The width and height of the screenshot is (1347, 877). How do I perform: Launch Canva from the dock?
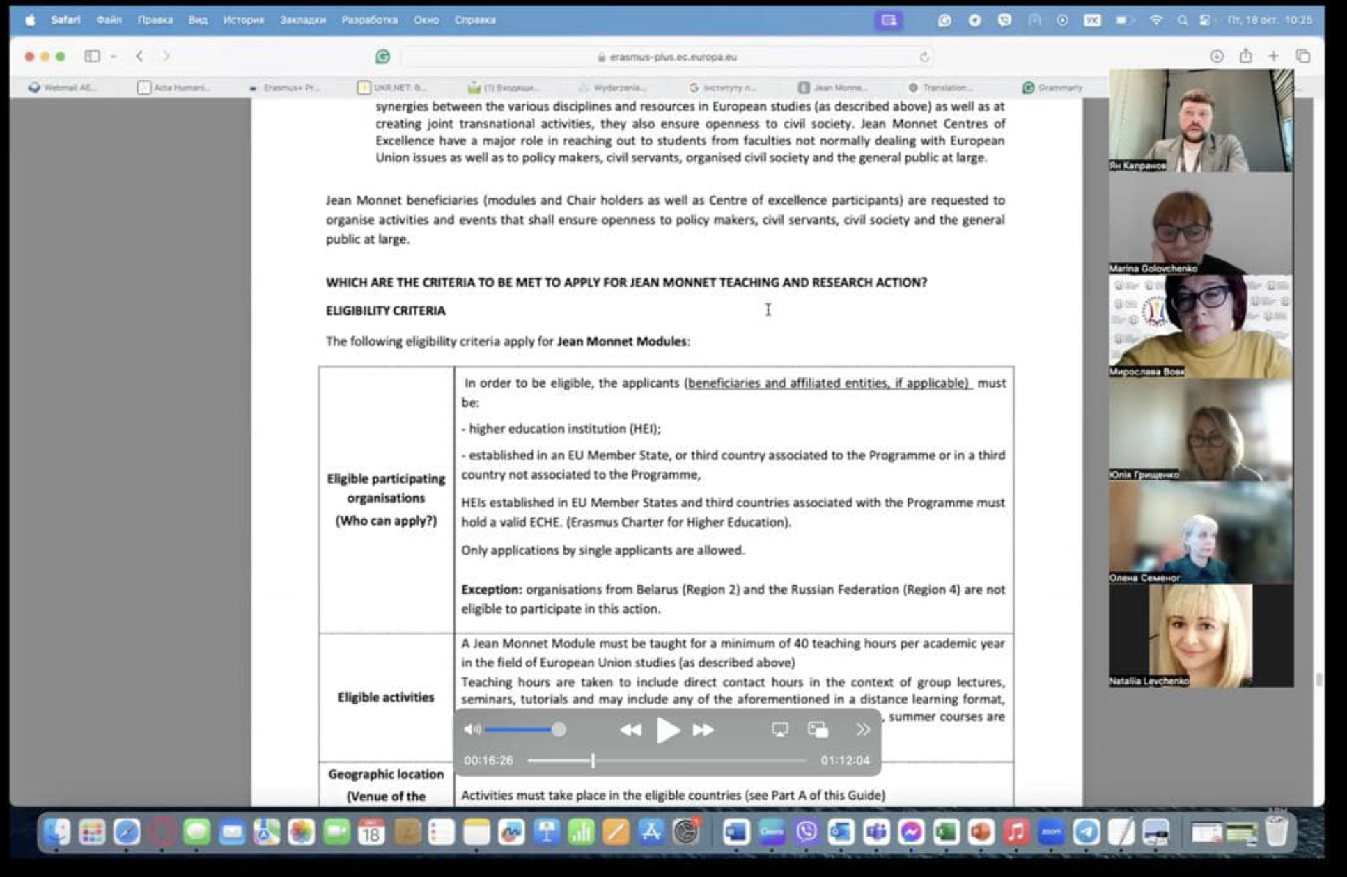(x=771, y=832)
